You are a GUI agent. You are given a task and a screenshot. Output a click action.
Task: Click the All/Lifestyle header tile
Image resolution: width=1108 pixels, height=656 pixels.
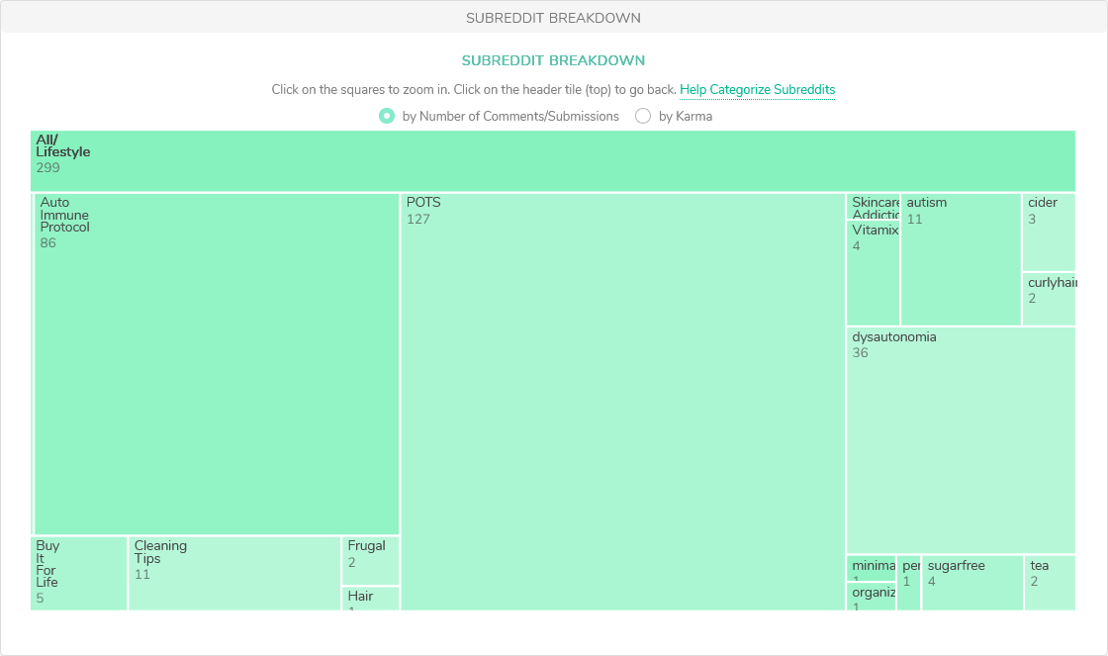[x=553, y=160]
